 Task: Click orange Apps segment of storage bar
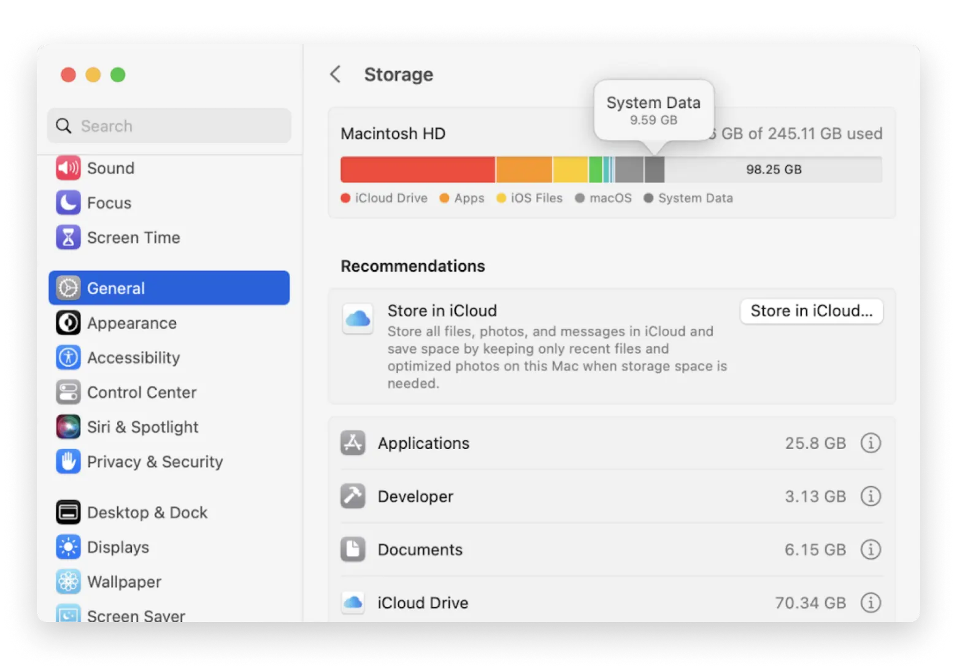[x=524, y=169]
